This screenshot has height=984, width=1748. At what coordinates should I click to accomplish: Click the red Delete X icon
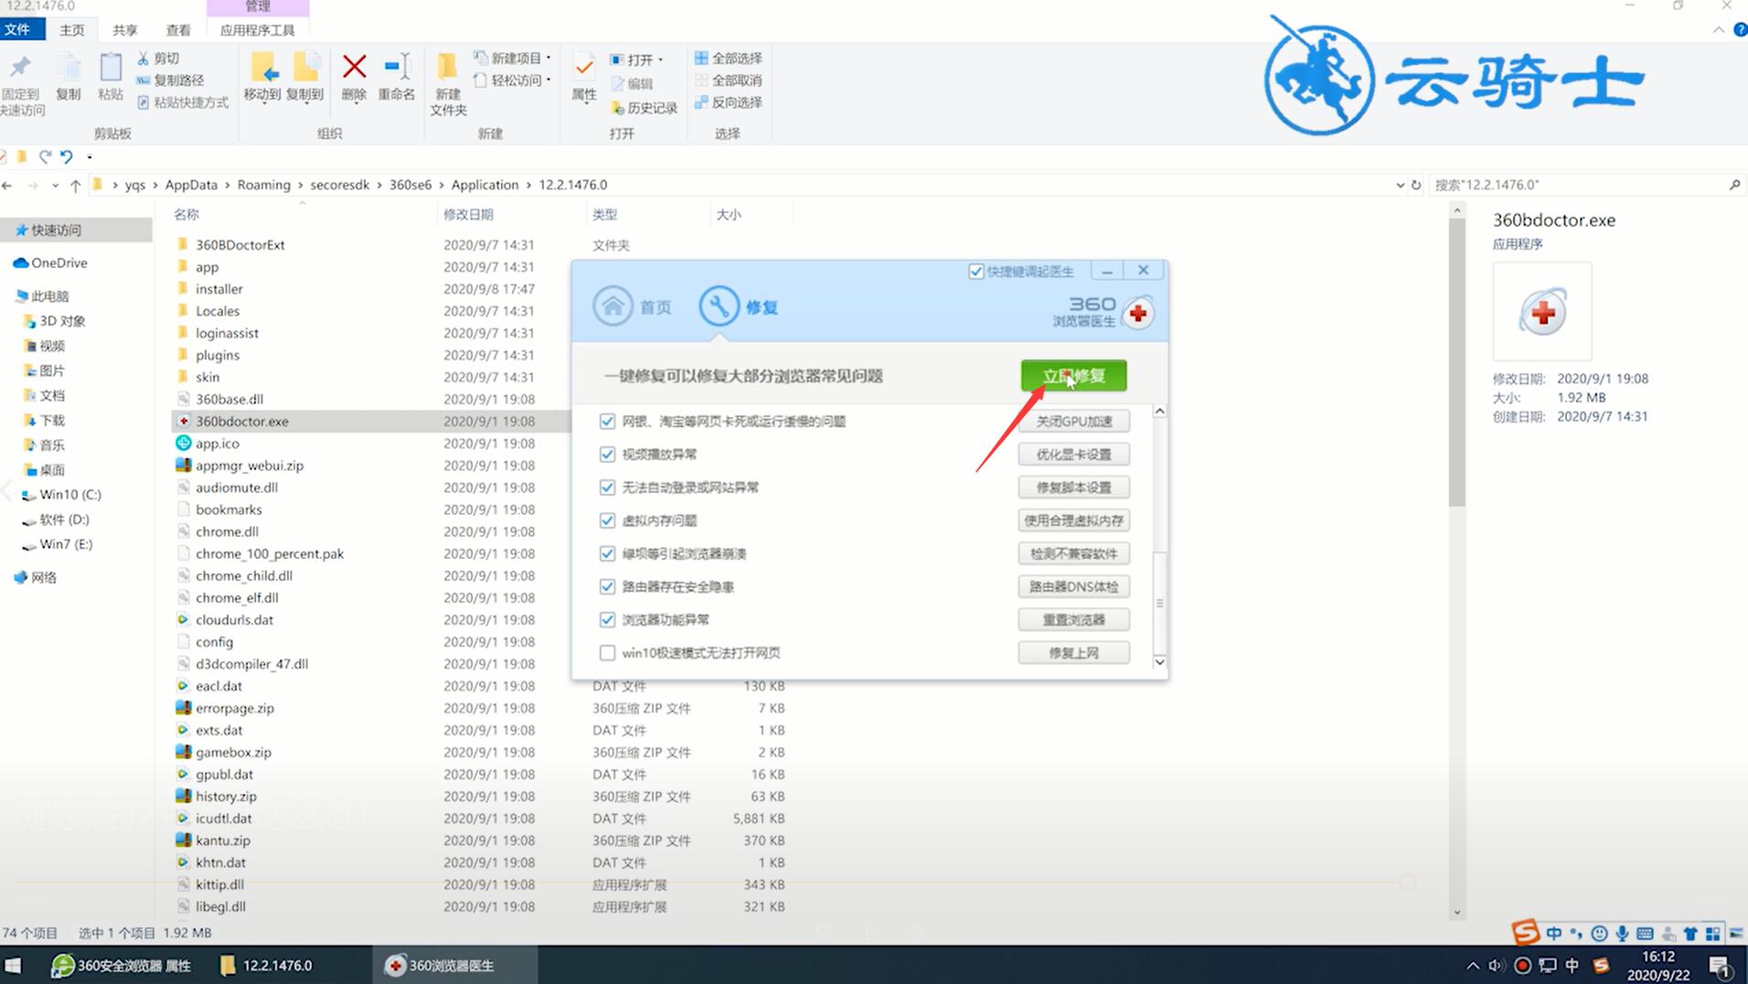point(354,67)
